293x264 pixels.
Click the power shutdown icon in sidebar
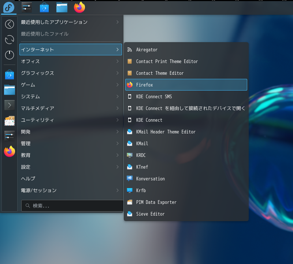point(10,55)
